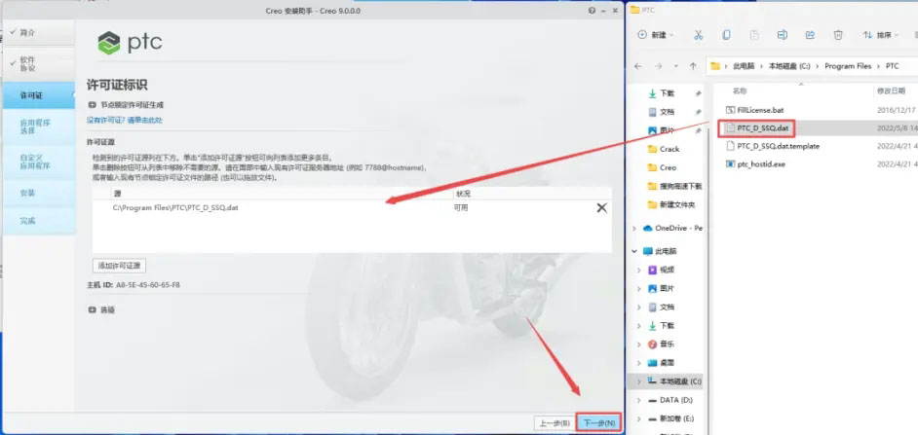Sort files by the 修改日期 column header
Image resolution: width=918 pixels, height=435 pixels.
tap(891, 91)
